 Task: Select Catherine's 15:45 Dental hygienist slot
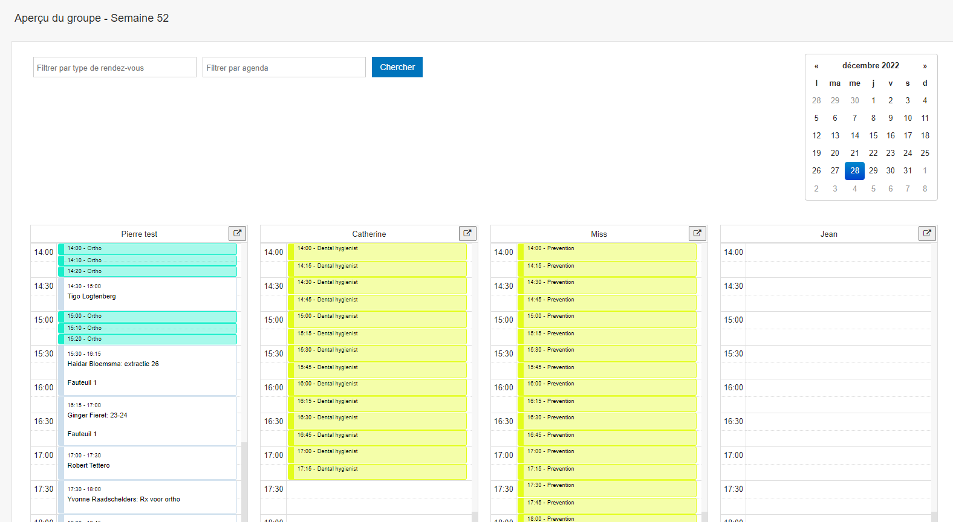pos(377,370)
